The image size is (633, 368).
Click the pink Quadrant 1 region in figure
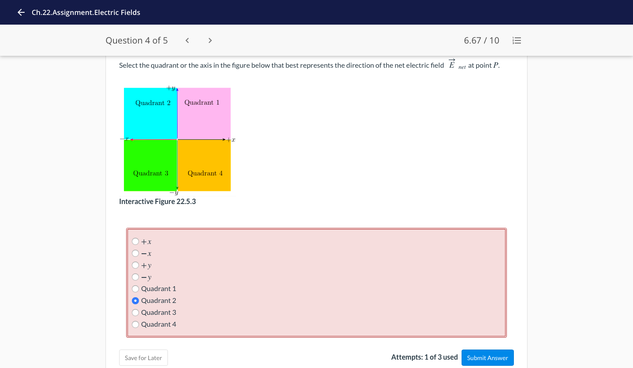click(204, 113)
